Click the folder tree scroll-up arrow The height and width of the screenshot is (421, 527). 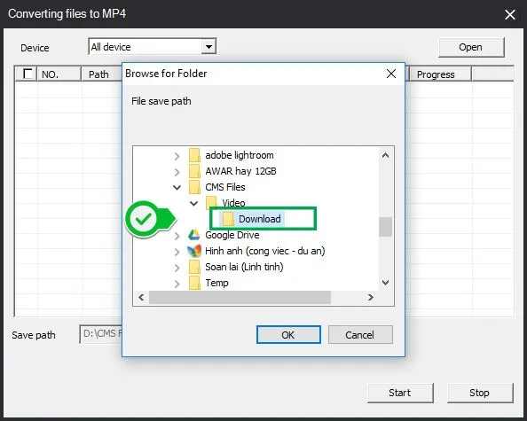pyautogui.click(x=386, y=155)
